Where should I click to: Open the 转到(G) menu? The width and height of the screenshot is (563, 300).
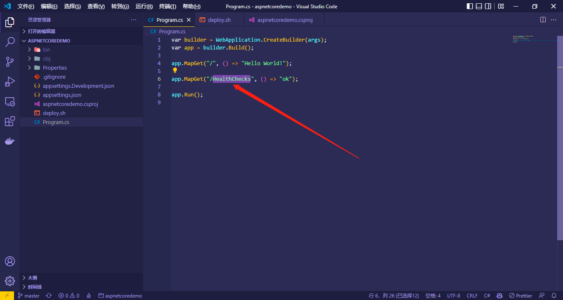(x=120, y=7)
